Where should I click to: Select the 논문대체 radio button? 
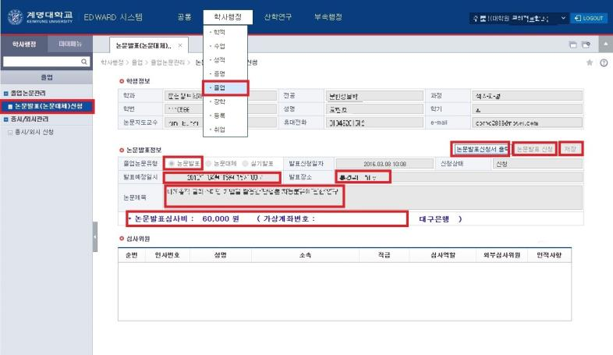pyautogui.click(x=207, y=164)
